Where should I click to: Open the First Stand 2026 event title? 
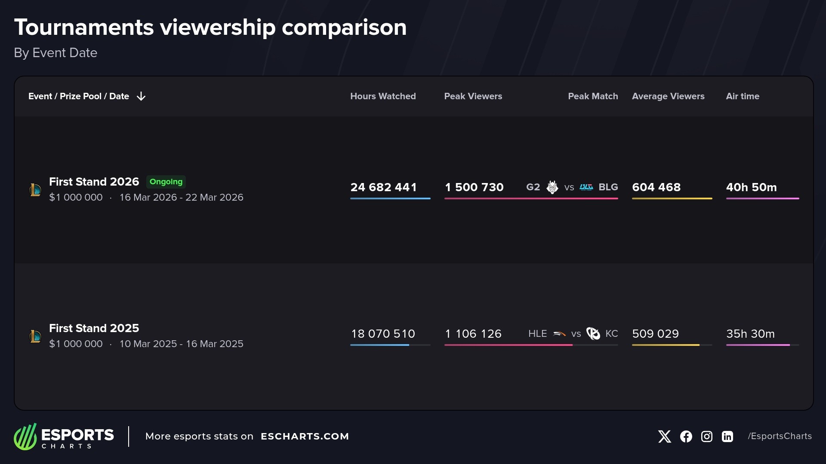(94, 182)
